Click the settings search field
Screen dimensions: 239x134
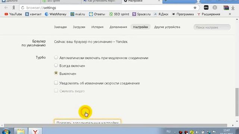click(x=212, y=27)
